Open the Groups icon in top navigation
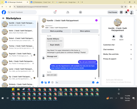The width and height of the screenshot is (137, 109). (80, 12)
